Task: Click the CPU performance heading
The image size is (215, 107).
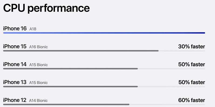Action: (x=46, y=8)
